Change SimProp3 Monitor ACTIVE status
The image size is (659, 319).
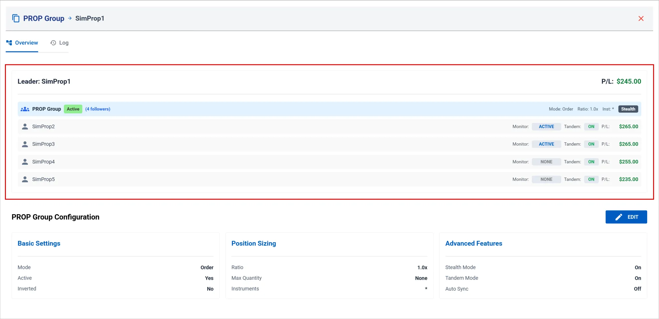click(x=546, y=144)
